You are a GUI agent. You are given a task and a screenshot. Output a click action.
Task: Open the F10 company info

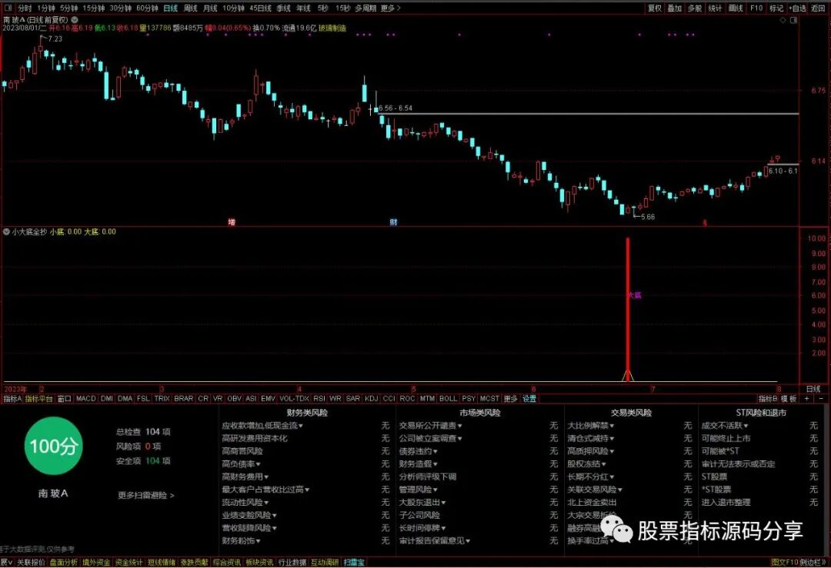click(x=756, y=8)
